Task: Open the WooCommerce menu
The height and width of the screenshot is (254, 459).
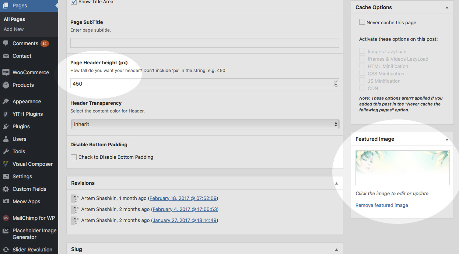Action: [31, 72]
